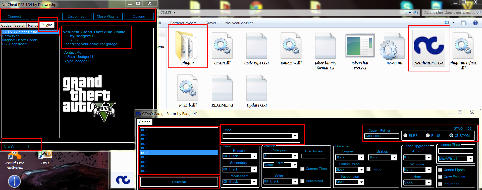
Task: Click the GTA:O Garage Editor title bar icon
Action: [138, 114]
